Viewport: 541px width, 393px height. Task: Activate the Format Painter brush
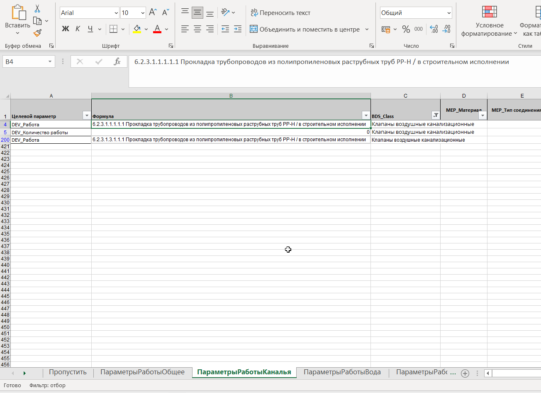pyautogui.click(x=37, y=33)
